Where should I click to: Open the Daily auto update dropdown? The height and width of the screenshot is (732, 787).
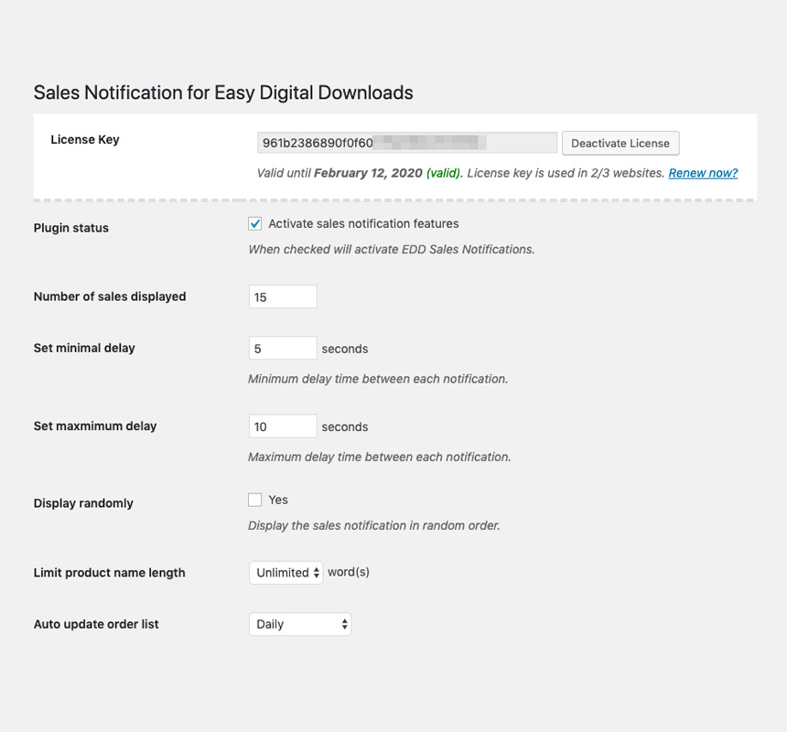pos(300,624)
